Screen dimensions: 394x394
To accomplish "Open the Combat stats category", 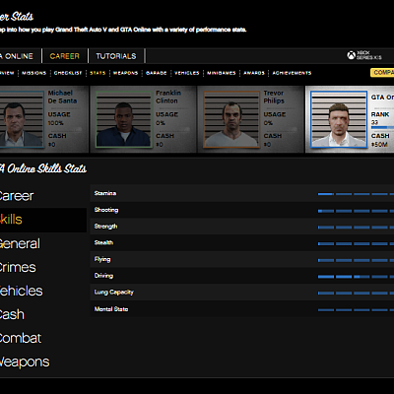I will [x=21, y=338].
